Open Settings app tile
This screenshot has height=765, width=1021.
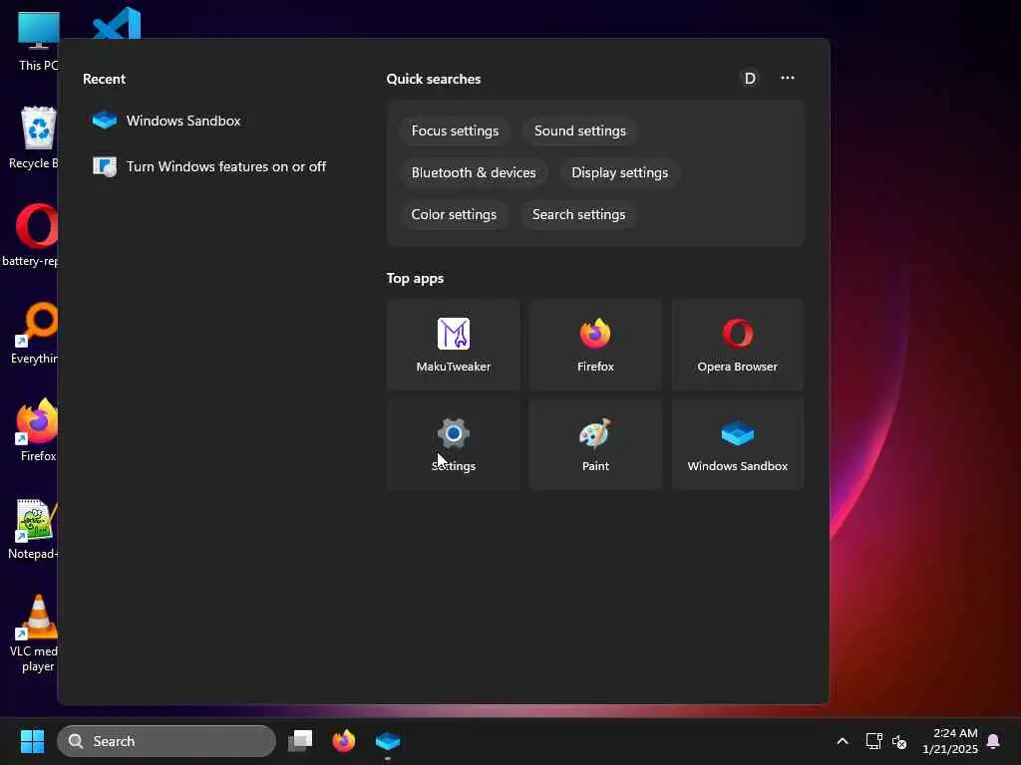click(454, 444)
